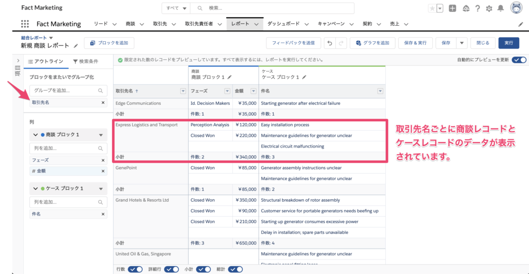Switch to the 検索条件 tab

[x=86, y=61]
